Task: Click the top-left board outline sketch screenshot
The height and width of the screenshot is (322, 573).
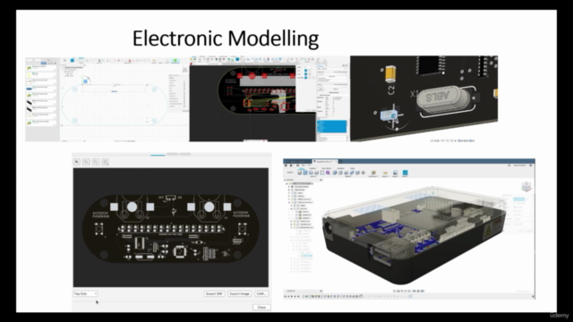Action: point(107,99)
